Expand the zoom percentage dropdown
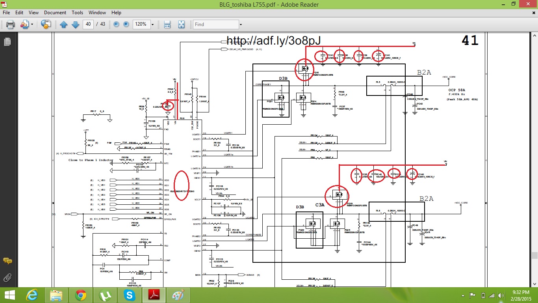This screenshot has height=303, width=538. click(152, 24)
